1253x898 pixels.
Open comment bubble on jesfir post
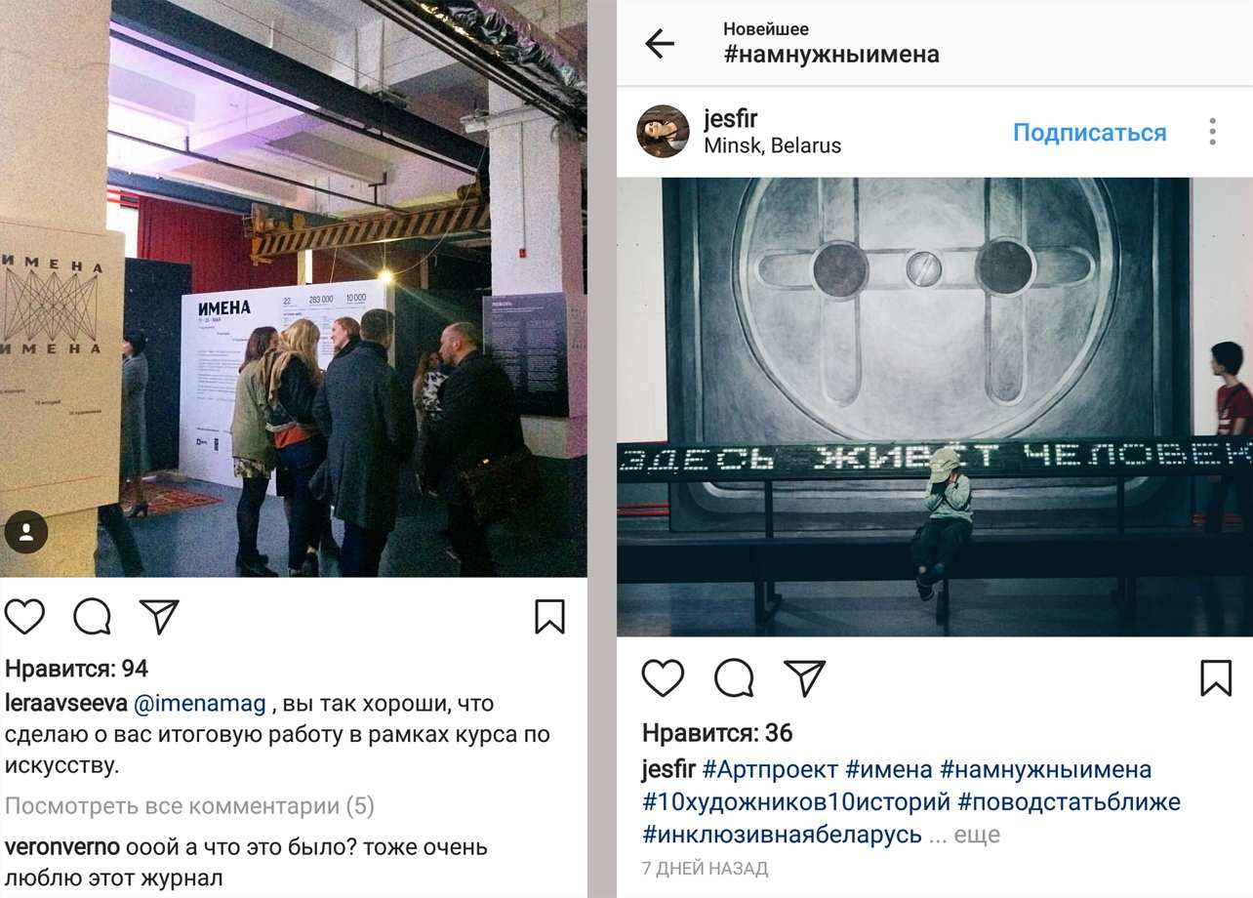(x=734, y=678)
